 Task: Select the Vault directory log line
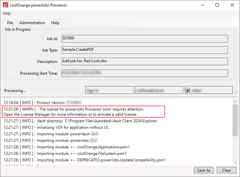point(80,121)
